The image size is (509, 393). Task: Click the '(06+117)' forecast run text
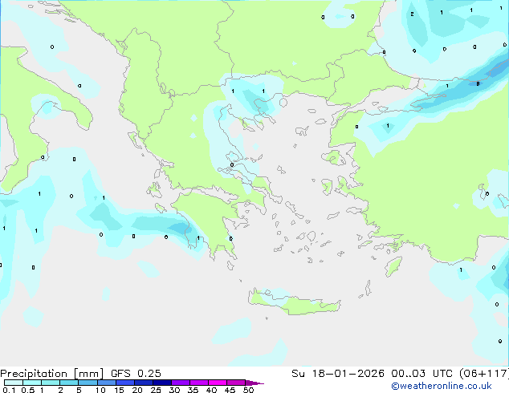coord(484,374)
